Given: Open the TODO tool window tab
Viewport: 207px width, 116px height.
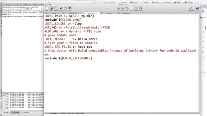Looking at the screenshot, I should point(6,113).
